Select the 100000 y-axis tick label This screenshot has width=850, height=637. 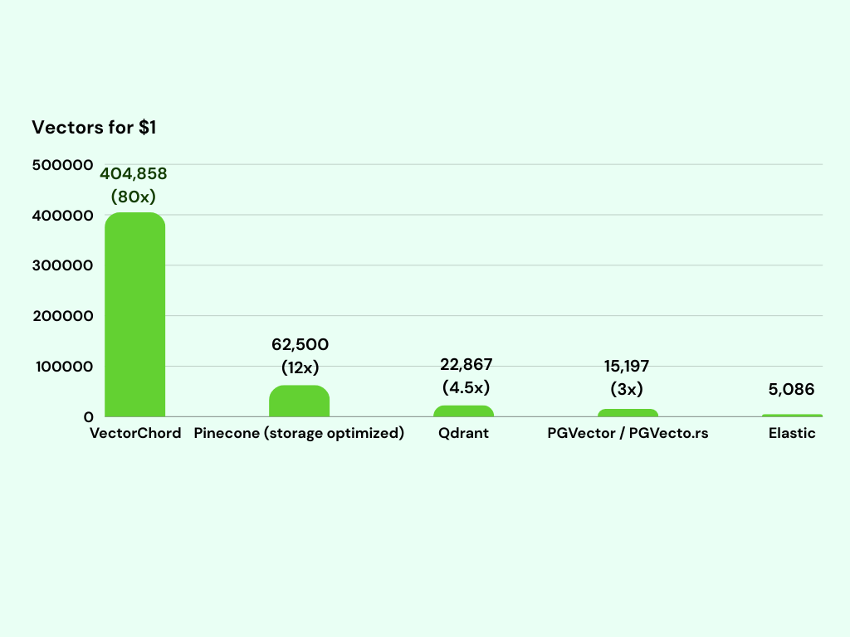[x=61, y=366]
